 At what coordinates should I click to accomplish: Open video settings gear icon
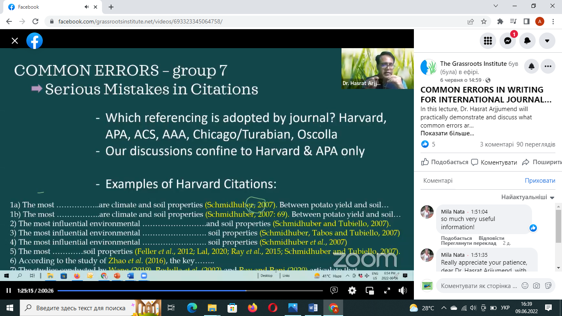tap(352, 290)
